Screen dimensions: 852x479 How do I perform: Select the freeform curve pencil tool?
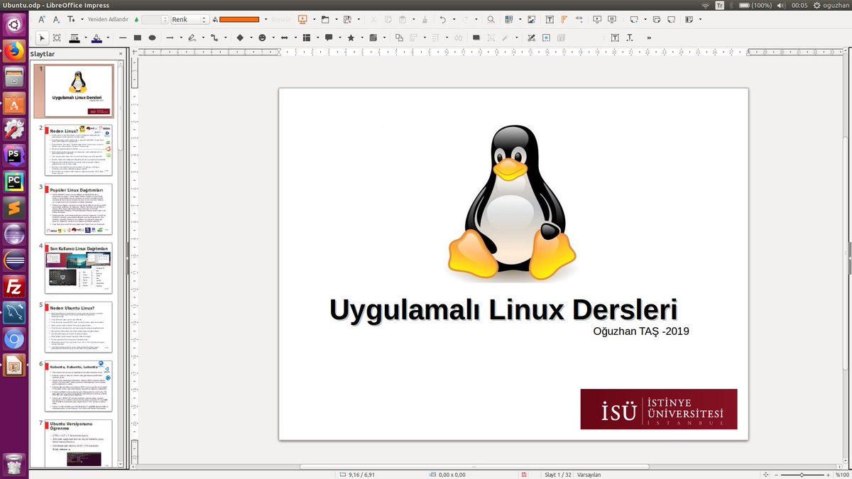[x=192, y=38]
